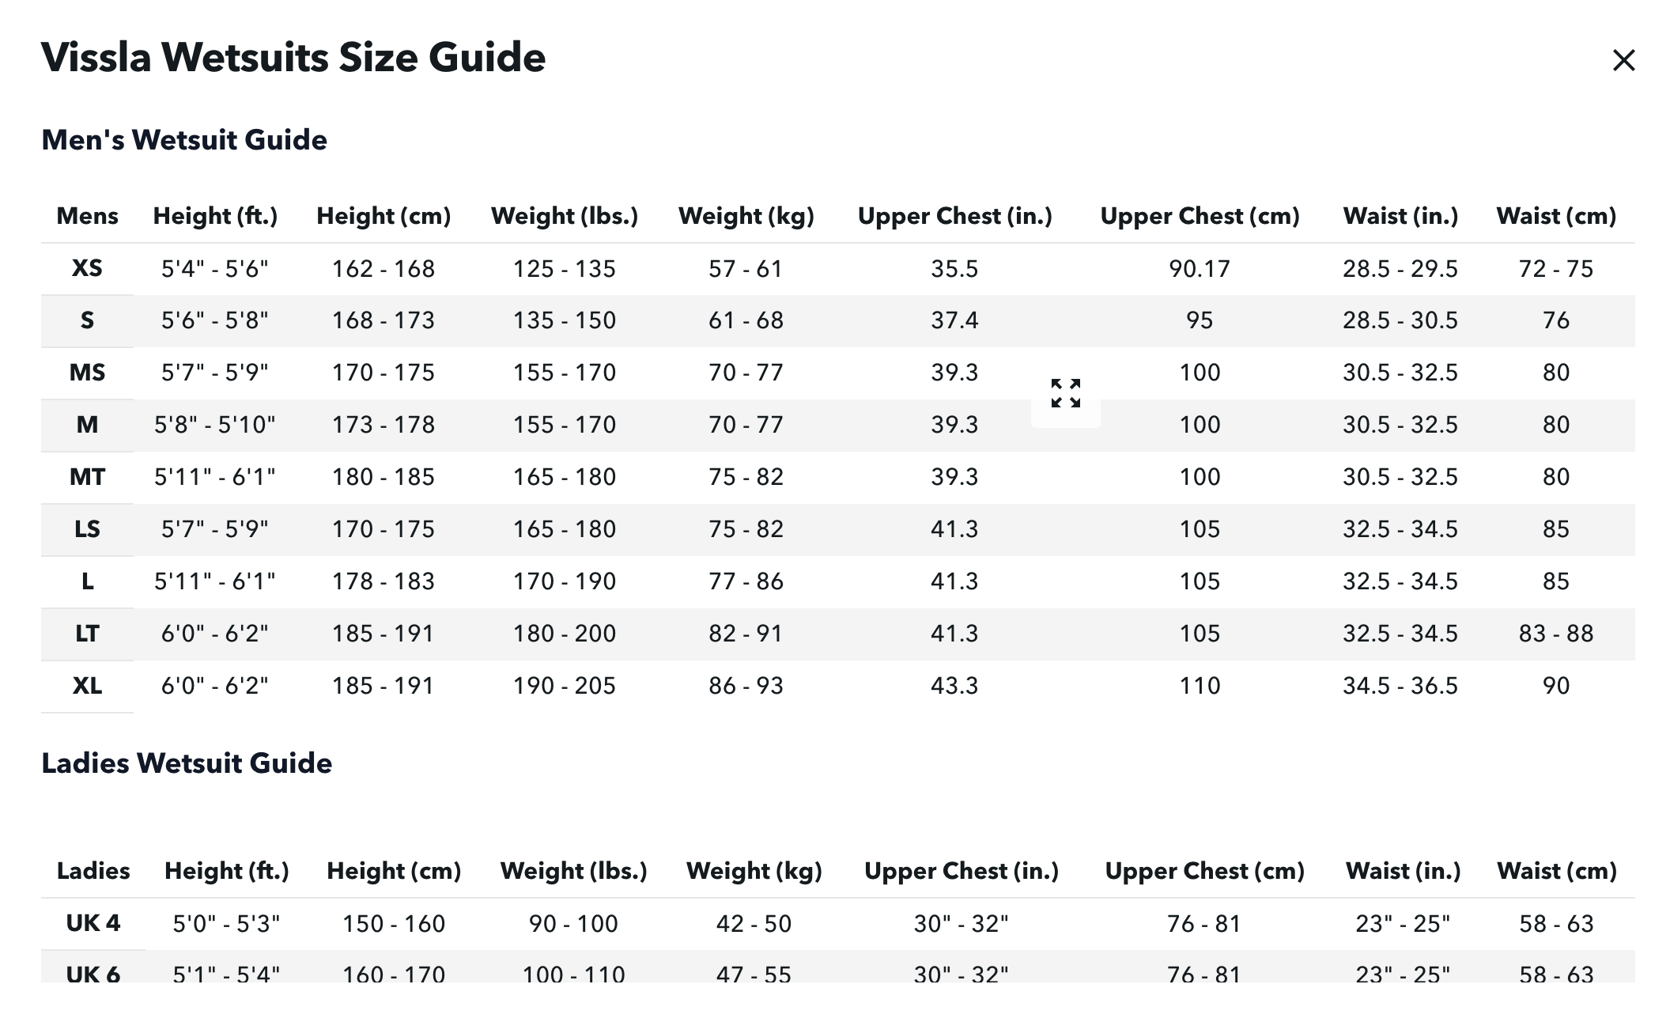Click the men's Height (ft.) column header

(x=215, y=216)
